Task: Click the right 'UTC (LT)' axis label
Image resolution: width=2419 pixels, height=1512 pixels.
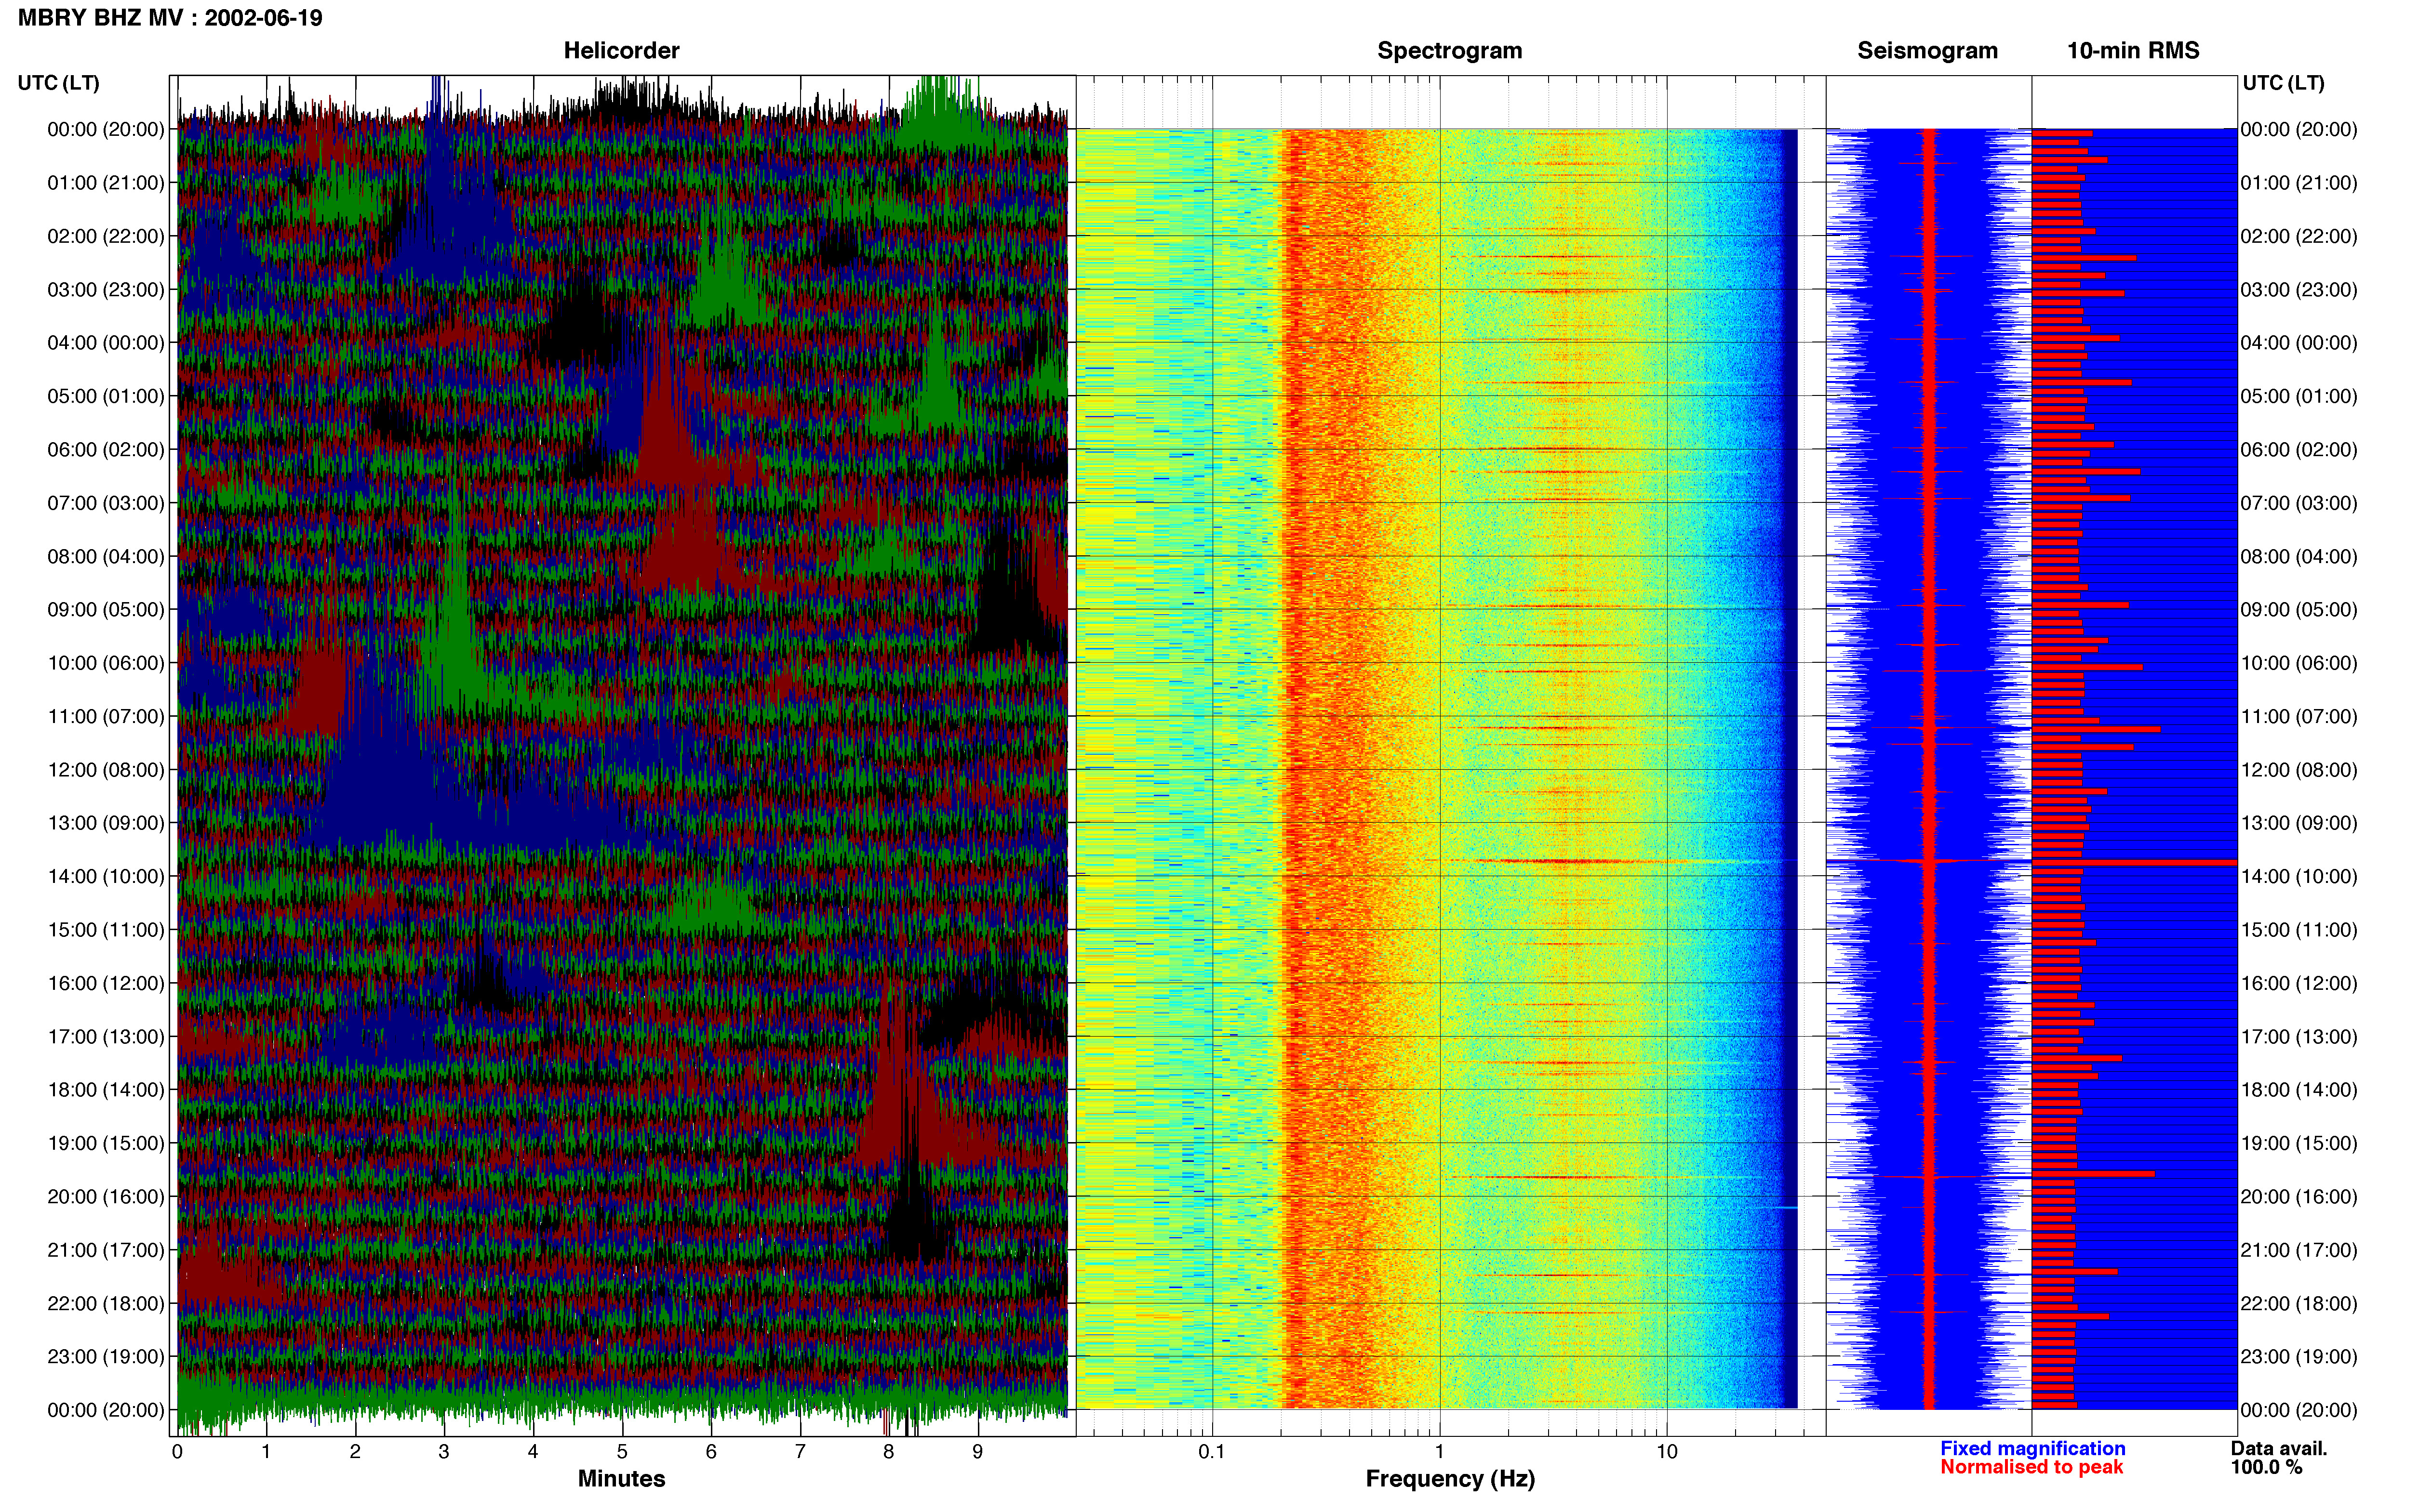Action: point(2283,83)
